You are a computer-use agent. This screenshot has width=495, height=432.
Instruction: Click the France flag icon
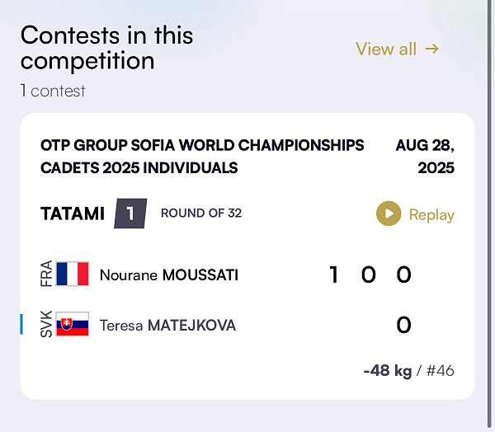(x=73, y=274)
